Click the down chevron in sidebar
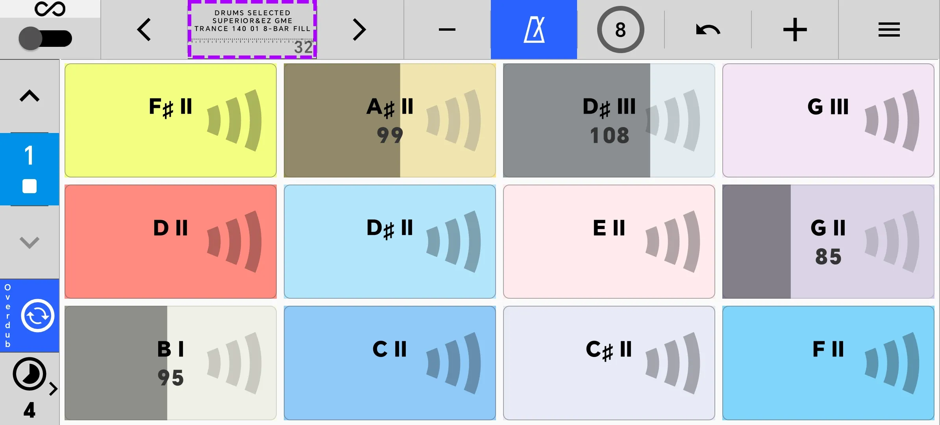940x425 pixels. pyautogui.click(x=30, y=242)
